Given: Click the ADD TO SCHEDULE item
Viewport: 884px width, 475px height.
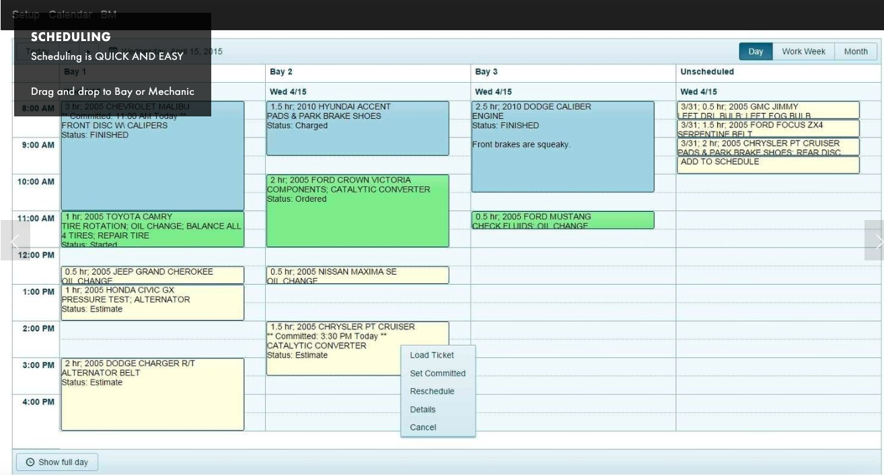Looking at the screenshot, I should click(x=768, y=165).
